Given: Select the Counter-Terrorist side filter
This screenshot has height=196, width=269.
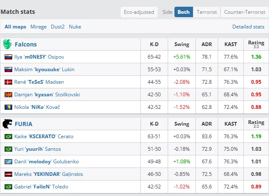Looking at the screenshot, I should tap(245, 12).
